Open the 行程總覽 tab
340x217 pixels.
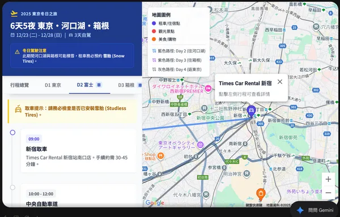click(19, 85)
